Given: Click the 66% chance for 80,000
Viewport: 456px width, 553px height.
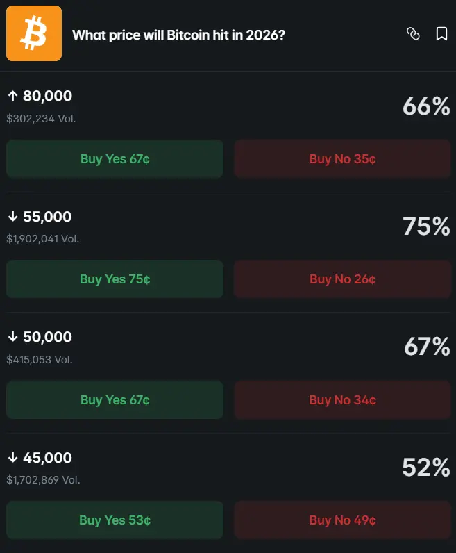Looking at the screenshot, I should click(426, 106).
